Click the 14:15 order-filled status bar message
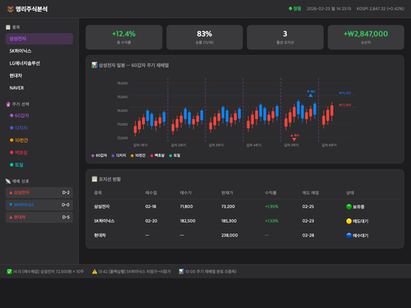The width and height of the screenshot is (411, 308). point(45,271)
